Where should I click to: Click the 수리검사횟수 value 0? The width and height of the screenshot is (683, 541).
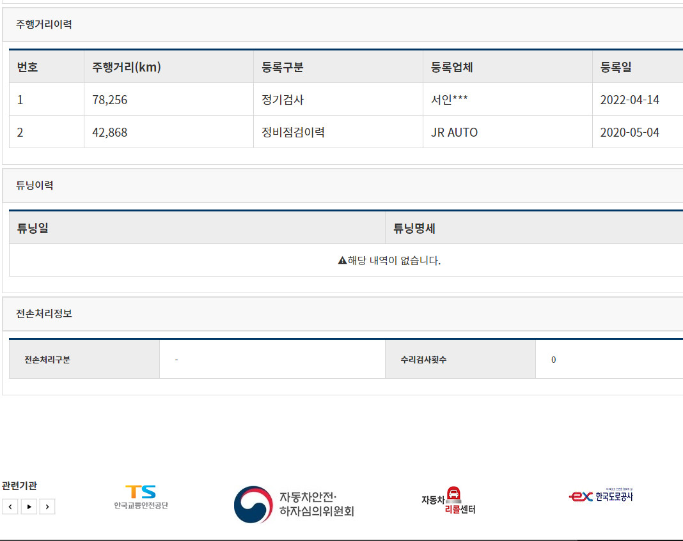click(554, 360)
